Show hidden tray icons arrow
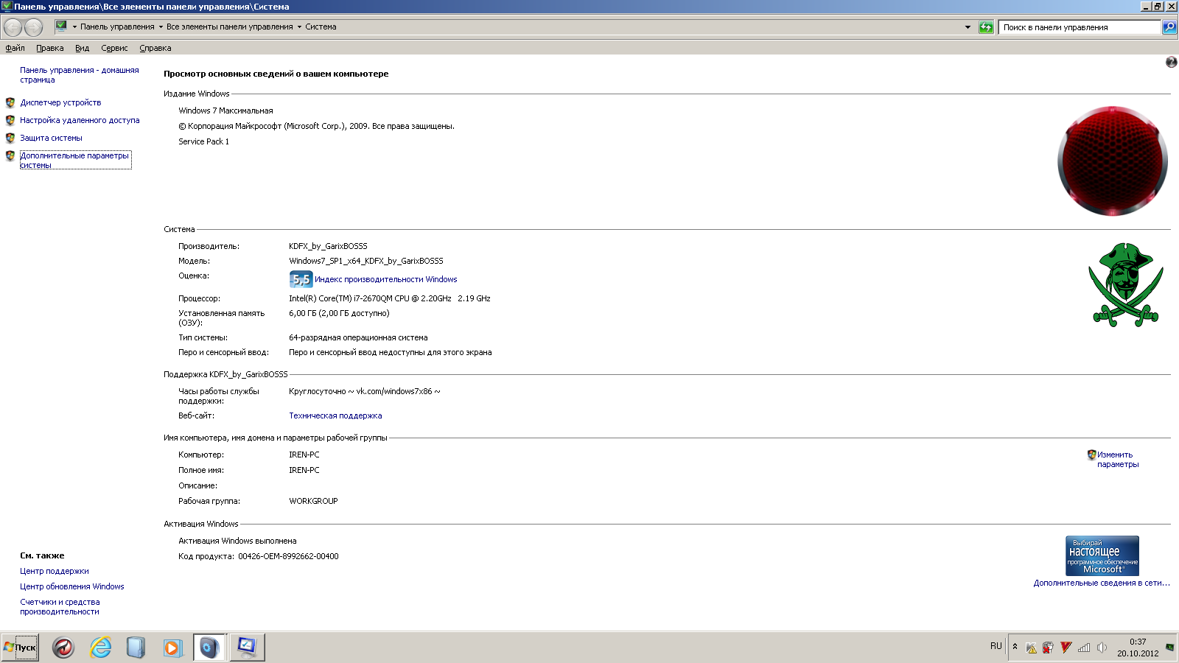 coord(1015,647)
